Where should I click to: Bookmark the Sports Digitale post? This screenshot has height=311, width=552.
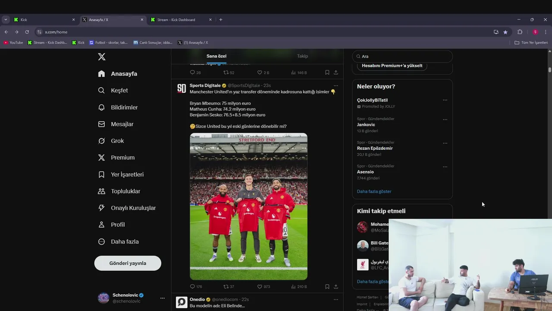[327, 286]
